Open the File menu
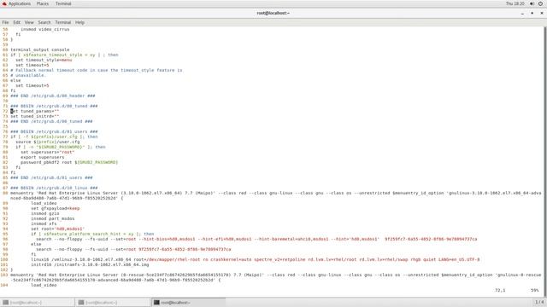The image size is (547, 307). coord(5,22)
